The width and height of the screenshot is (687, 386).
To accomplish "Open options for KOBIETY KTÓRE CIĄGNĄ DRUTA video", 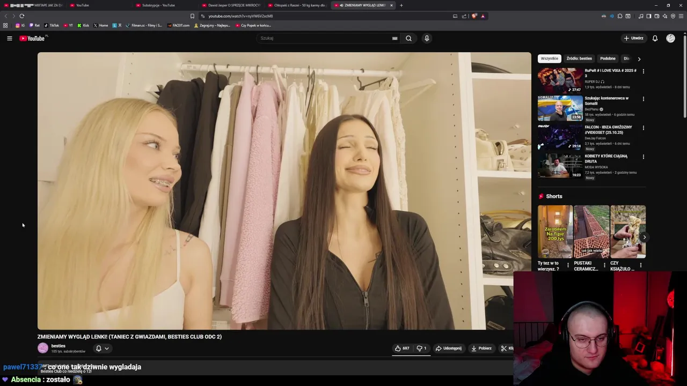I will (x=644, y=157).
